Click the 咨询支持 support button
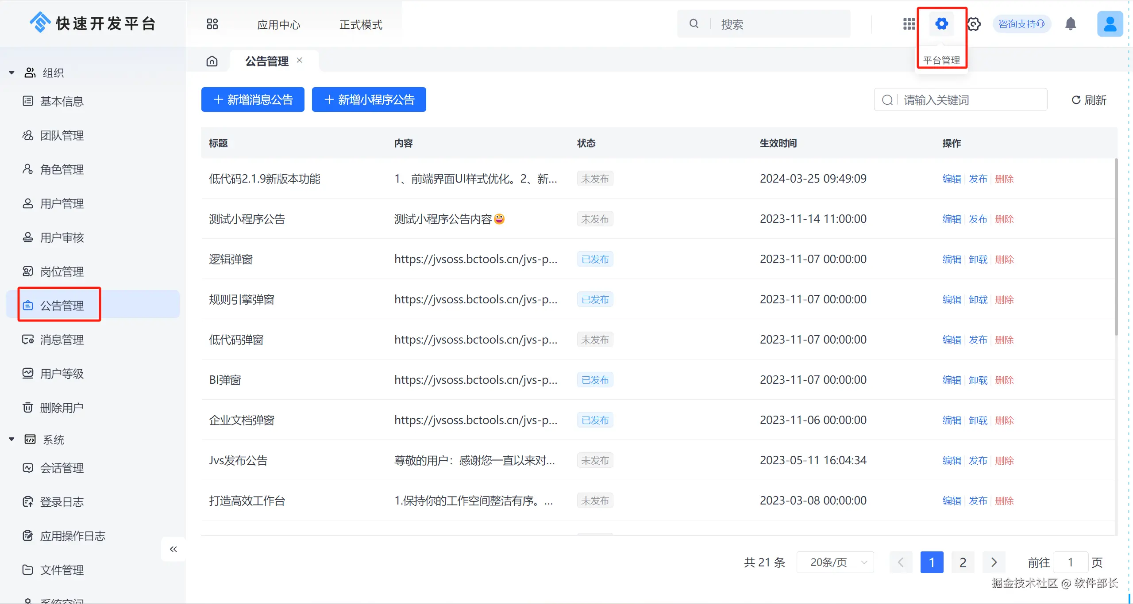The width and height of the screenshot is (1133, 604). click(x=1021, y=24)
